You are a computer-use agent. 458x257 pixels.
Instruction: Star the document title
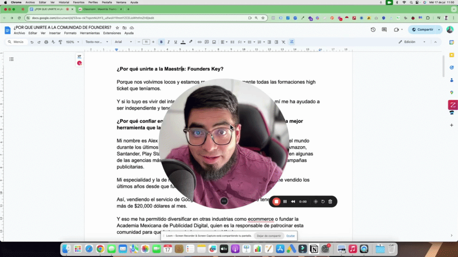[118, 28]
